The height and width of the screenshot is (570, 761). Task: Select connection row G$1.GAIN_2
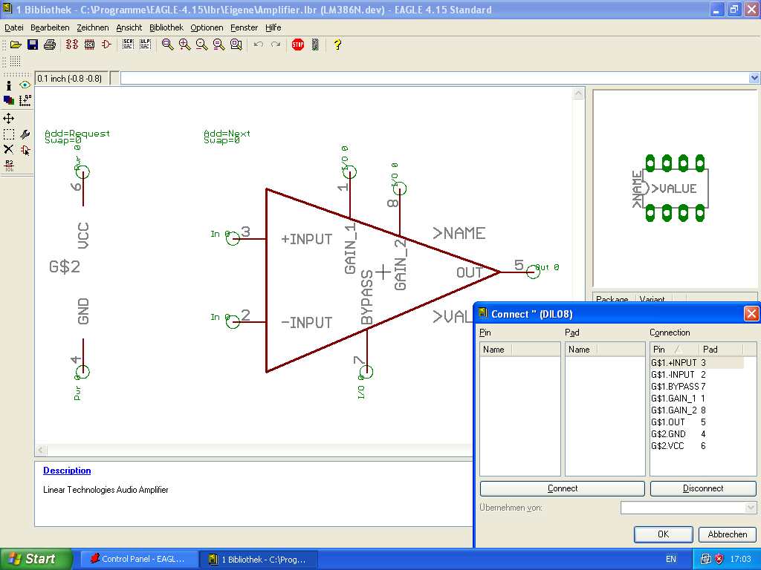pos(697,410)
